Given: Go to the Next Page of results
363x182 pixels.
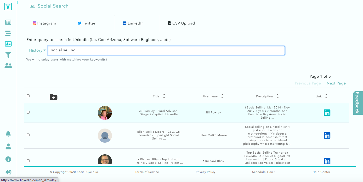Looking at the screenshot, I should coord(336,83).
